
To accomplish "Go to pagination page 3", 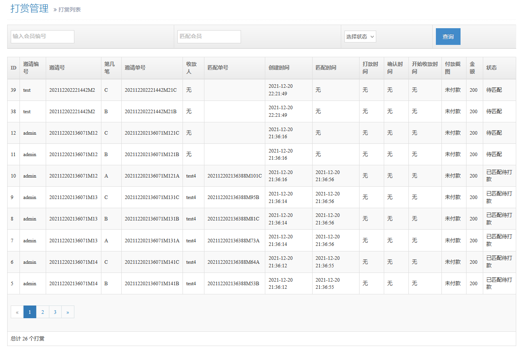I will (x=55, y=312).
